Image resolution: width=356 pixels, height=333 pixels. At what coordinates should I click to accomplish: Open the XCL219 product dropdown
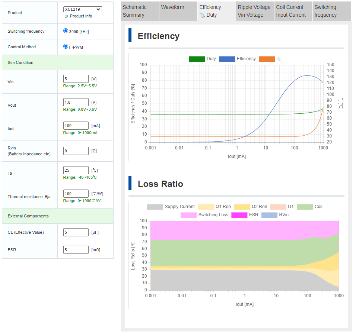(x=82, y=9)
